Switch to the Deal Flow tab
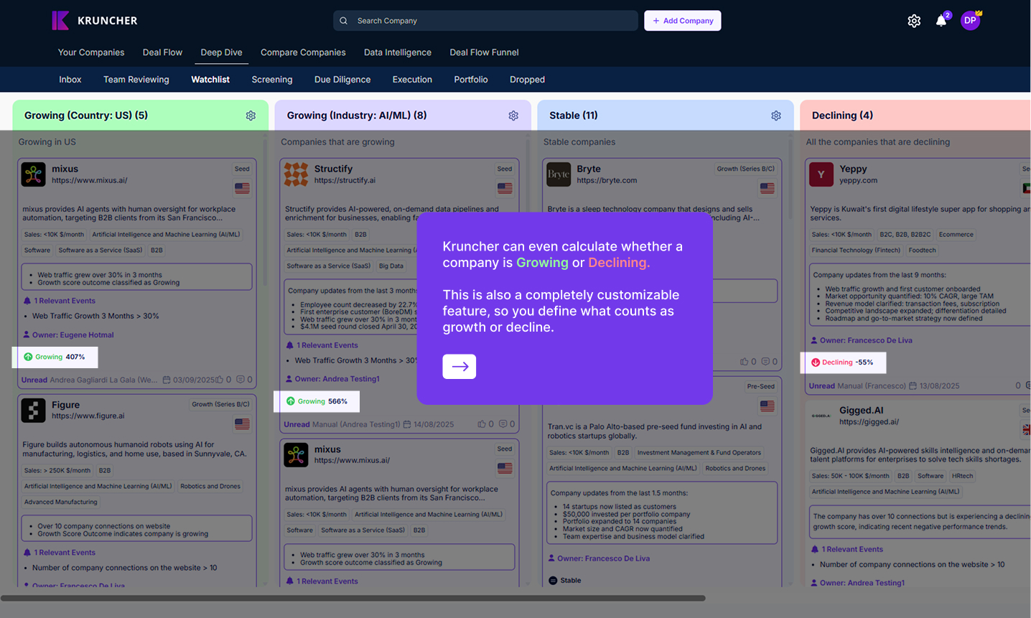This screenshot has height=618, width=1031. (162, 52)
